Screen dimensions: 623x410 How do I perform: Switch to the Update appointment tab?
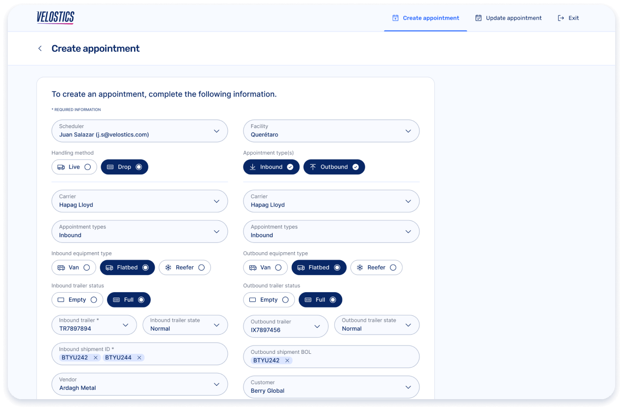point(508,17)
